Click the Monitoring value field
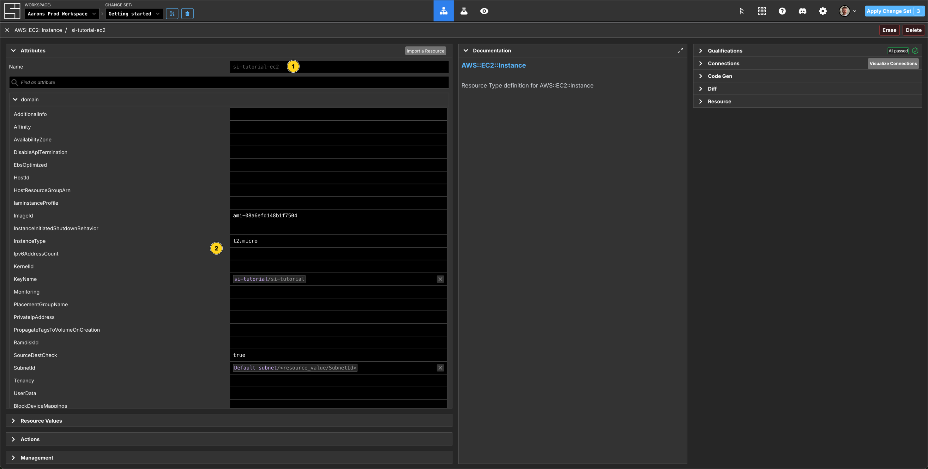928x469 pixels. click(x=339, y=292)
